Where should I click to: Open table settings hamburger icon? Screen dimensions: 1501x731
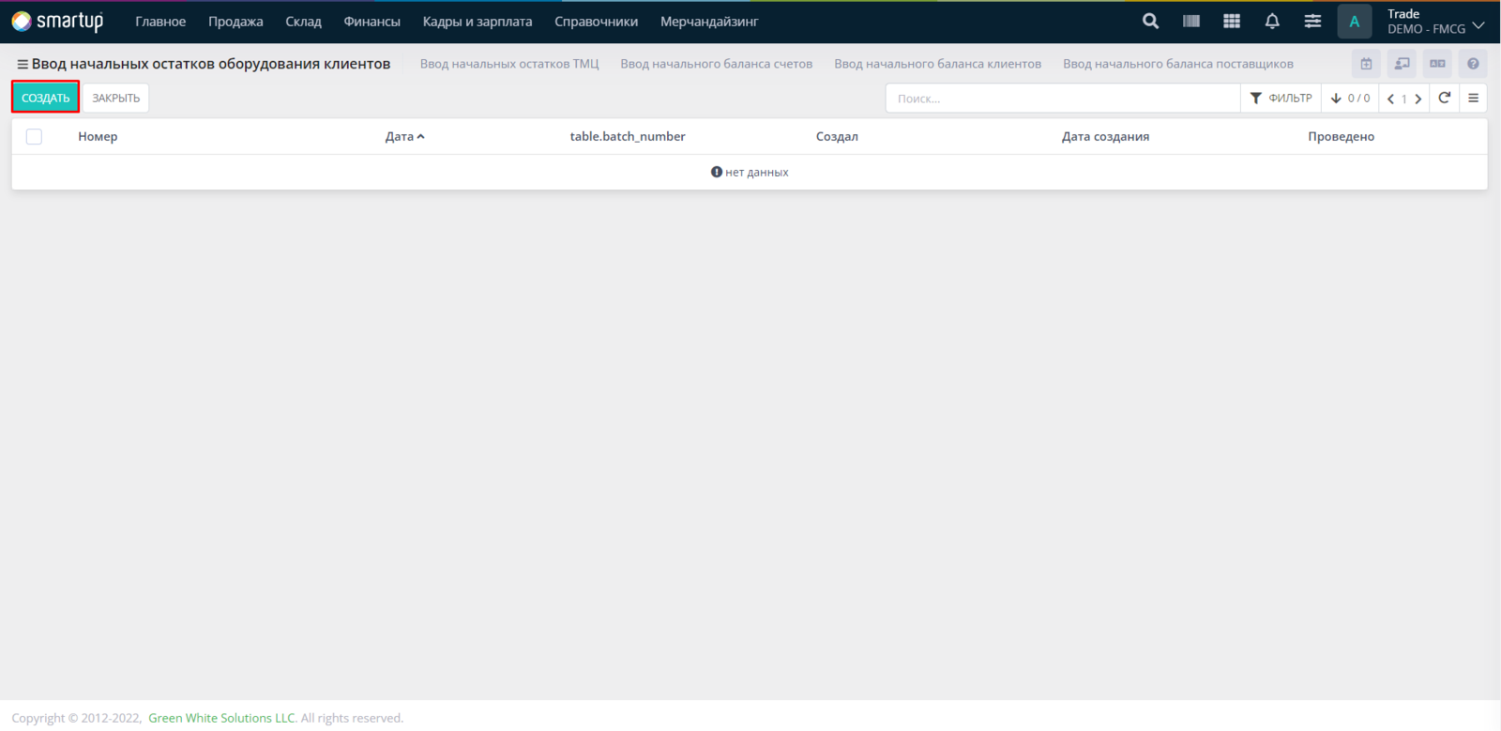[x=1473, y=98]
